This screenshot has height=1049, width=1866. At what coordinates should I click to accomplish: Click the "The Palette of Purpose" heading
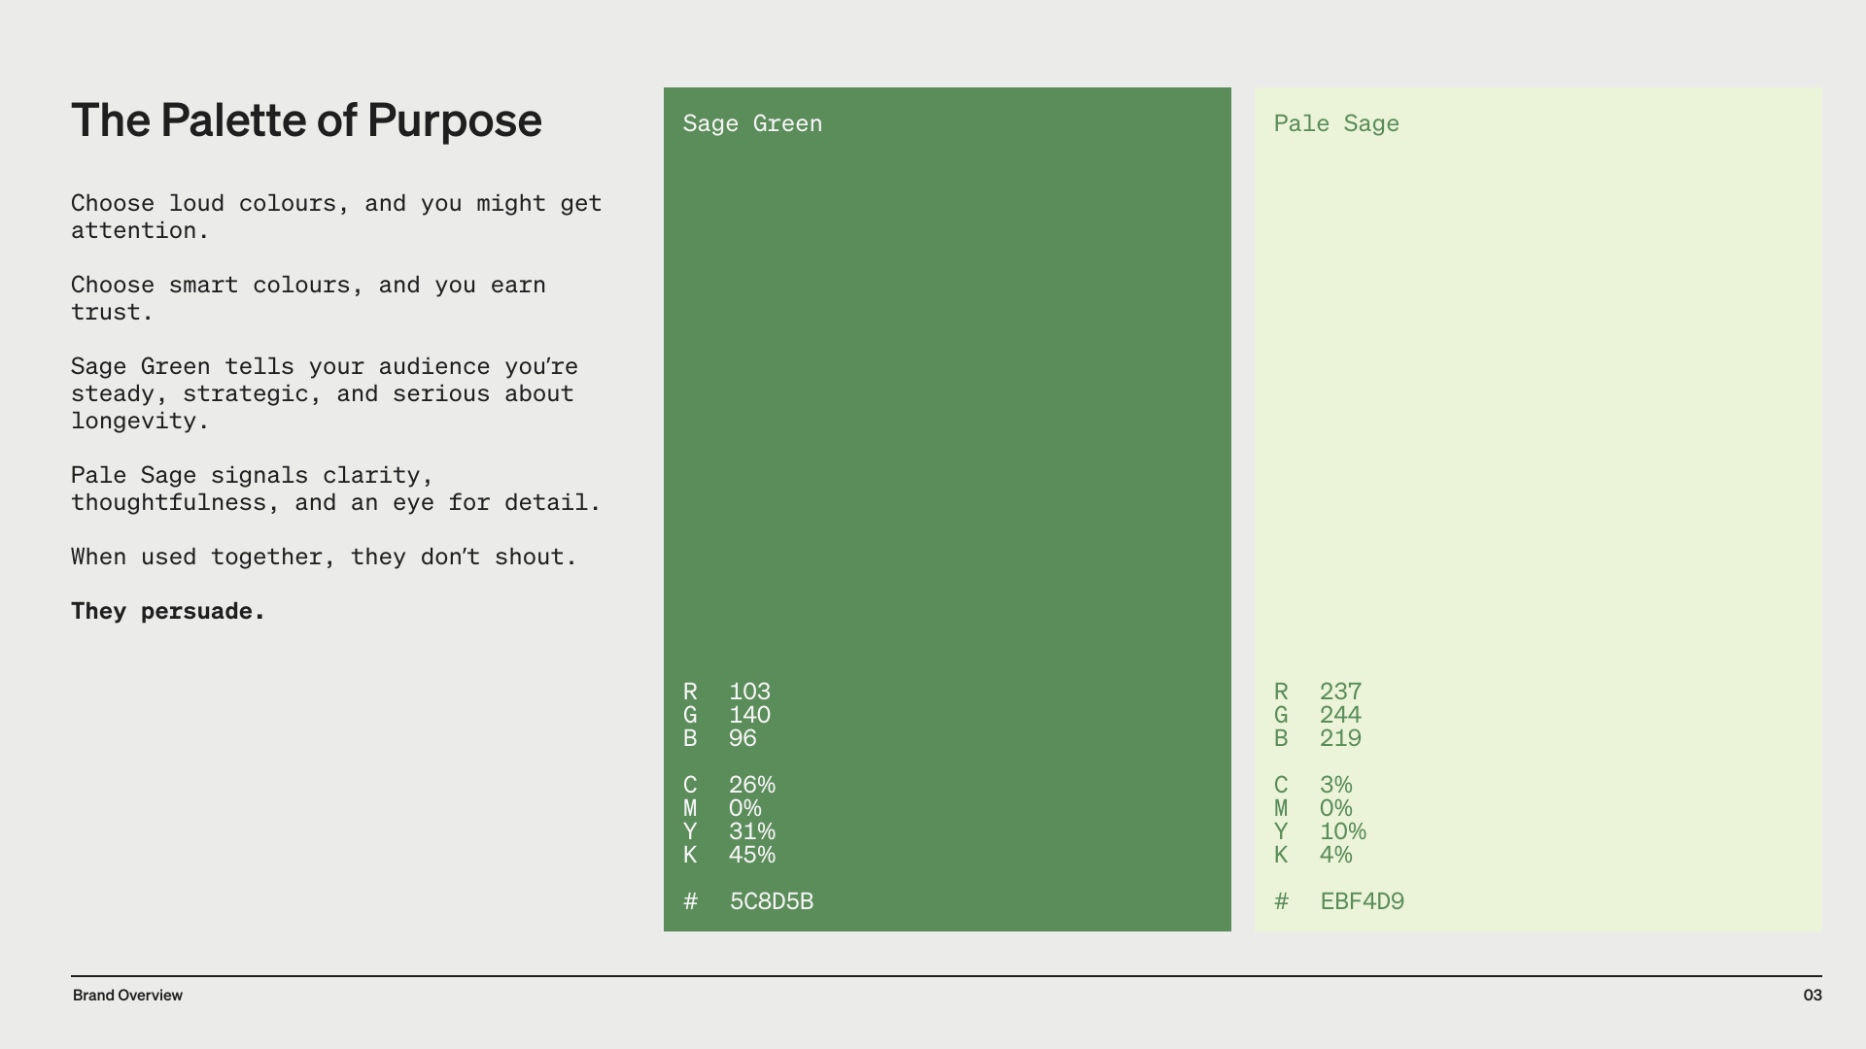[306, 120]
